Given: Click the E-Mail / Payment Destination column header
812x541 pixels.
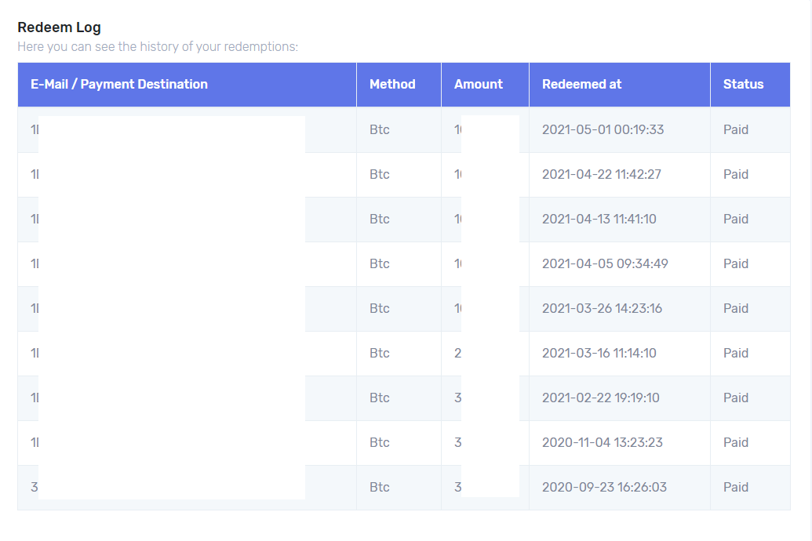Looking at the screenshot, I should point(119,84).
